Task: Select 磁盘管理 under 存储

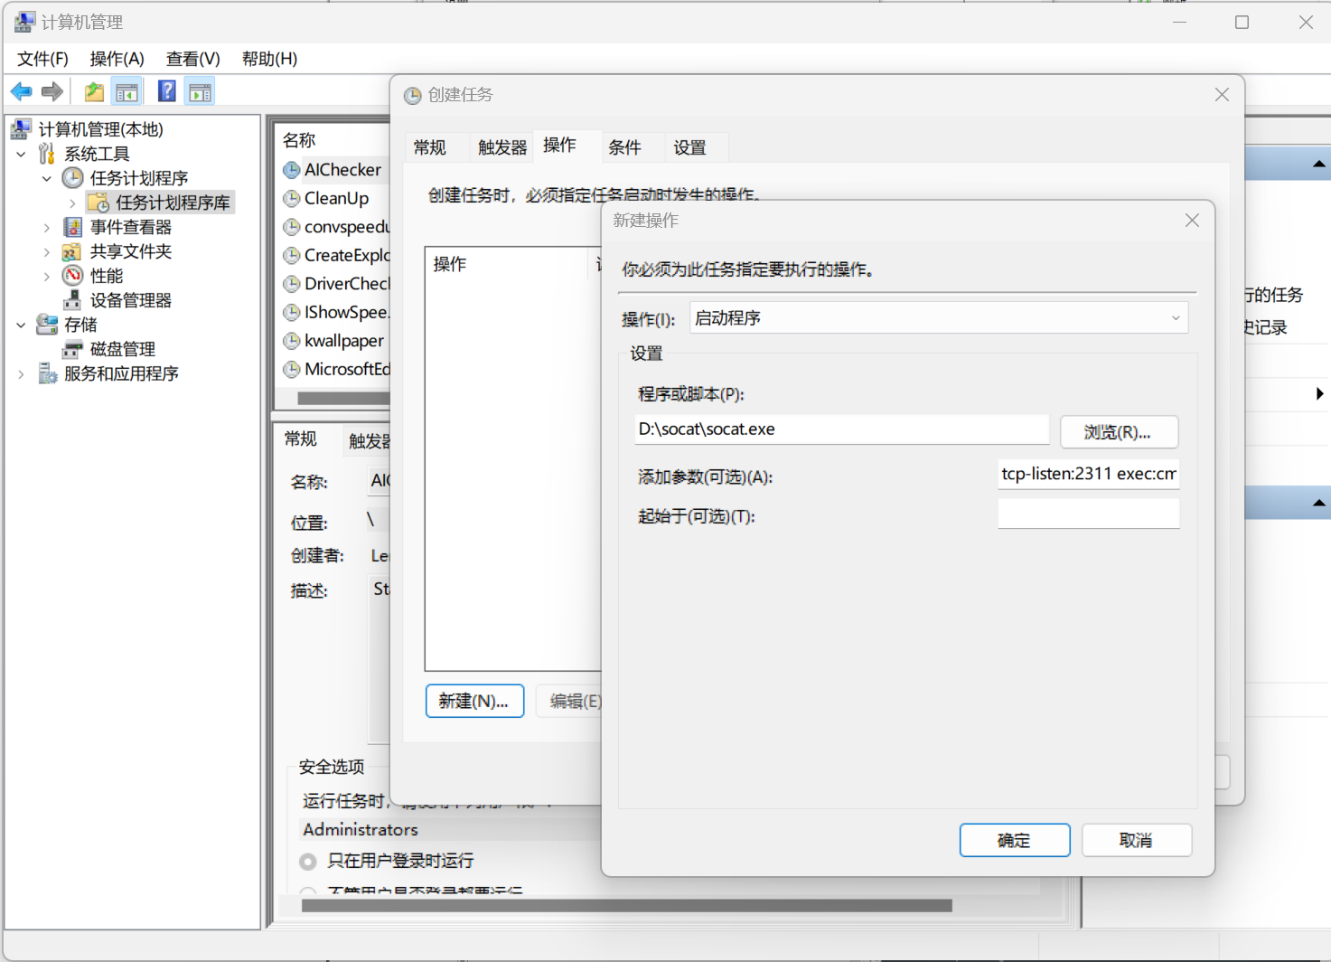Action: click(122, 348)
